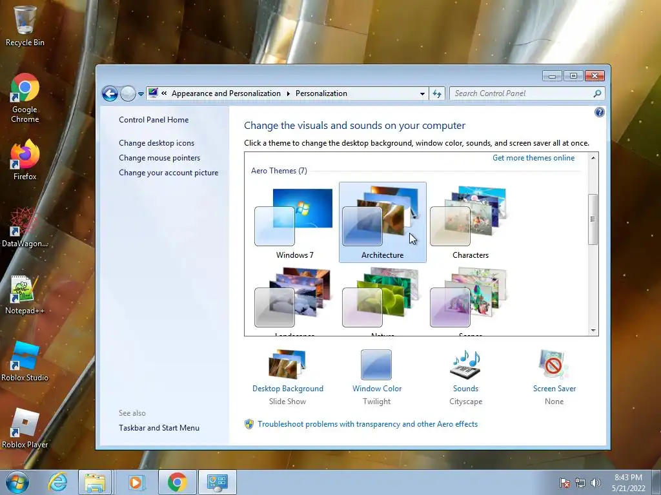Open Change desktop icons link
Image resolution: width=661 pixels, height=495 pixels.
156,143
